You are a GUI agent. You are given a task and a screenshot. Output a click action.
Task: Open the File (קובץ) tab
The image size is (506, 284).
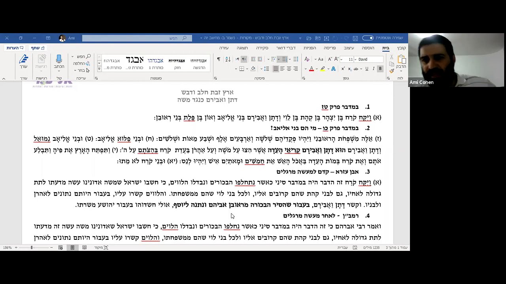[x=401, y=48]
